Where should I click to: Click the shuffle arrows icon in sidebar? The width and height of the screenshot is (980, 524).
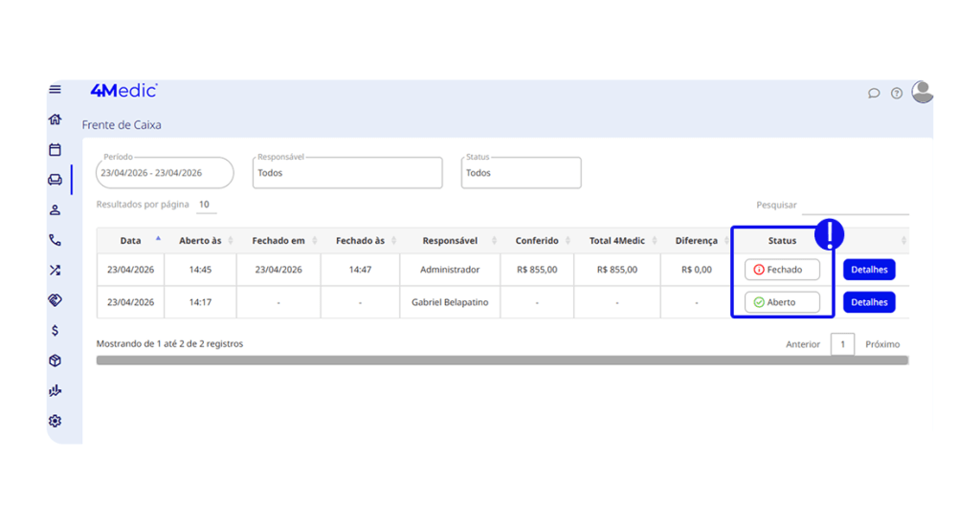[x=56, y=271]
